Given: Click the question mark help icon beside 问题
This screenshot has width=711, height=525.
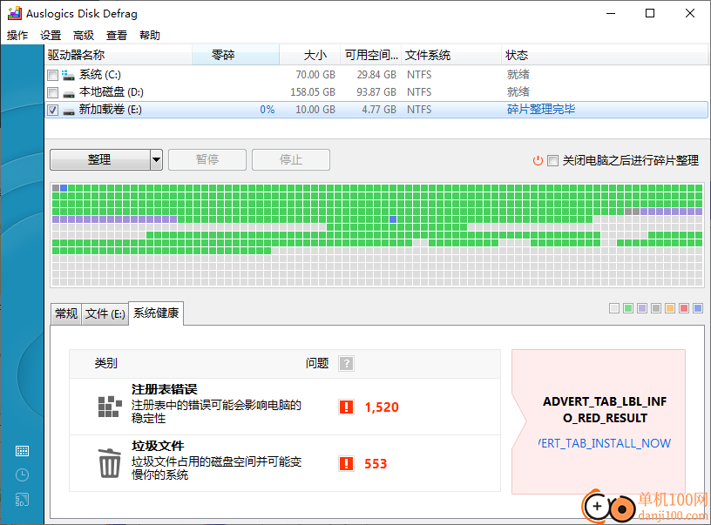Looking at the screenshot, I should pos(347,363).
